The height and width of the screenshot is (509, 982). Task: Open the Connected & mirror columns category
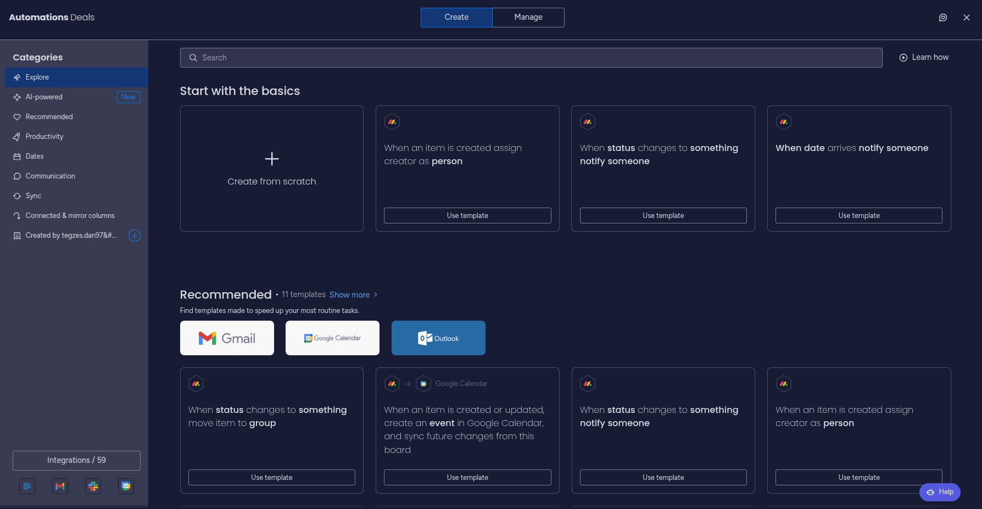click(70, 215)
